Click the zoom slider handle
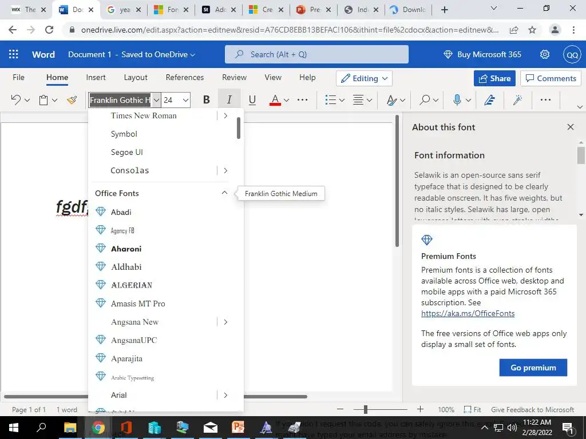586x439 pixels. click(x=366, y=409)
